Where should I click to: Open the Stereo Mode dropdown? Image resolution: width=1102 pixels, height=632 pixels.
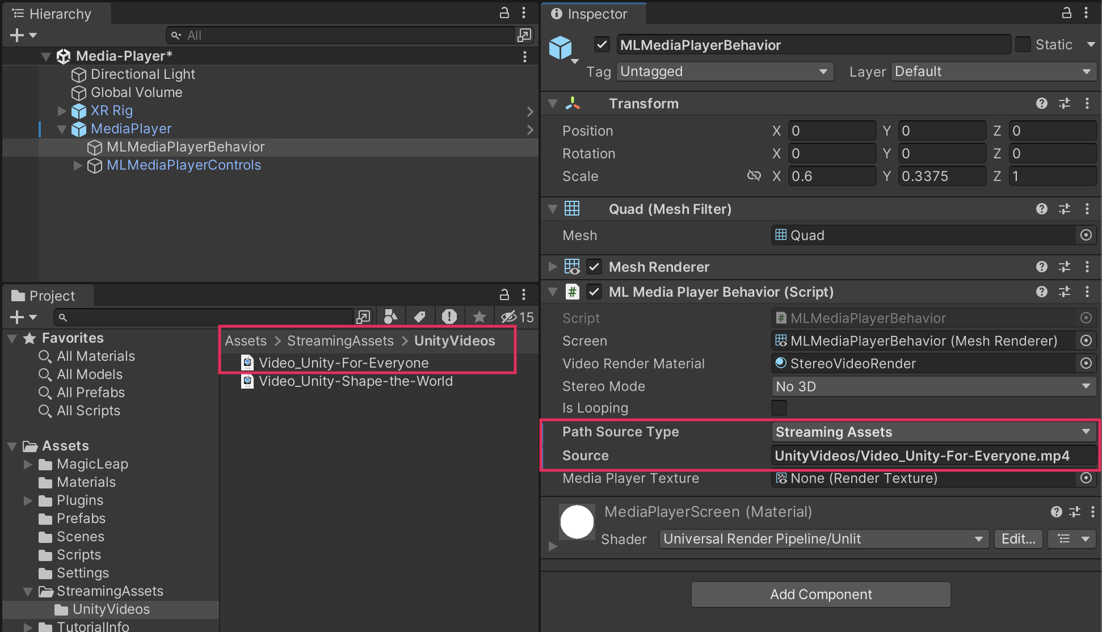[933, 386]
